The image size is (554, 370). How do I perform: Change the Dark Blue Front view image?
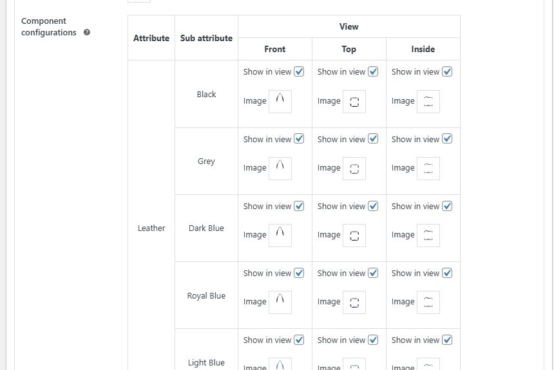[x=280, y=235]
